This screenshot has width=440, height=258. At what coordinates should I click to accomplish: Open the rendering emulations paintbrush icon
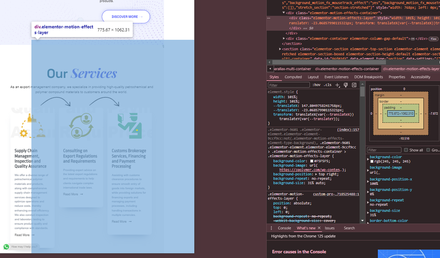pyautogui.click(x=346, y=85)
